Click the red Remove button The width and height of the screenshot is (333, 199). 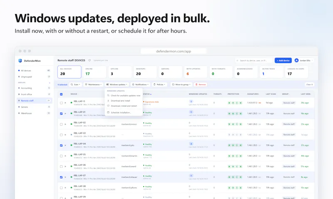pos(201,84)
